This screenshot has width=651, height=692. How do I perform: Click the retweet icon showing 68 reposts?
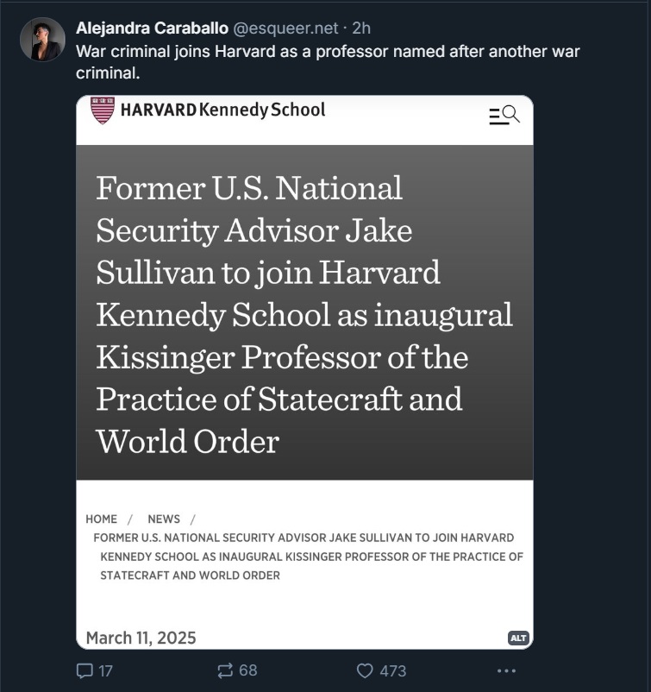pos(225,670)
